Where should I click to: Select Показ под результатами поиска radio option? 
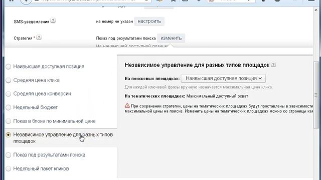[x=9, y=155]
